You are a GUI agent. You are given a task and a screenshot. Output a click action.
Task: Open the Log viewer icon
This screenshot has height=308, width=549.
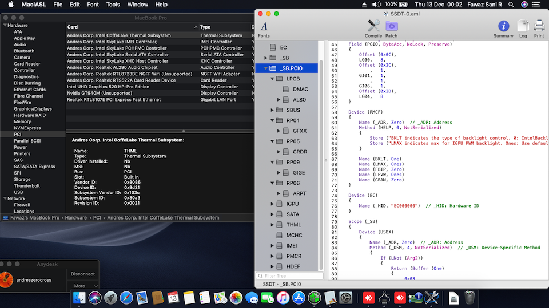pos(523,27)
